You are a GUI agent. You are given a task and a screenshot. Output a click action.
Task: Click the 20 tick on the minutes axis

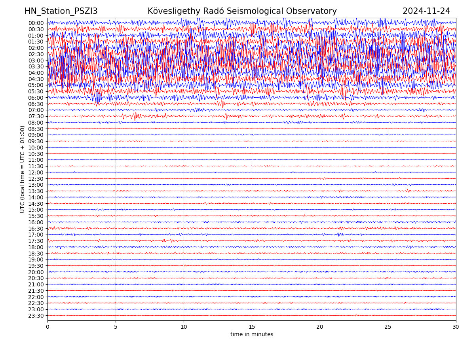coord(320,327)
